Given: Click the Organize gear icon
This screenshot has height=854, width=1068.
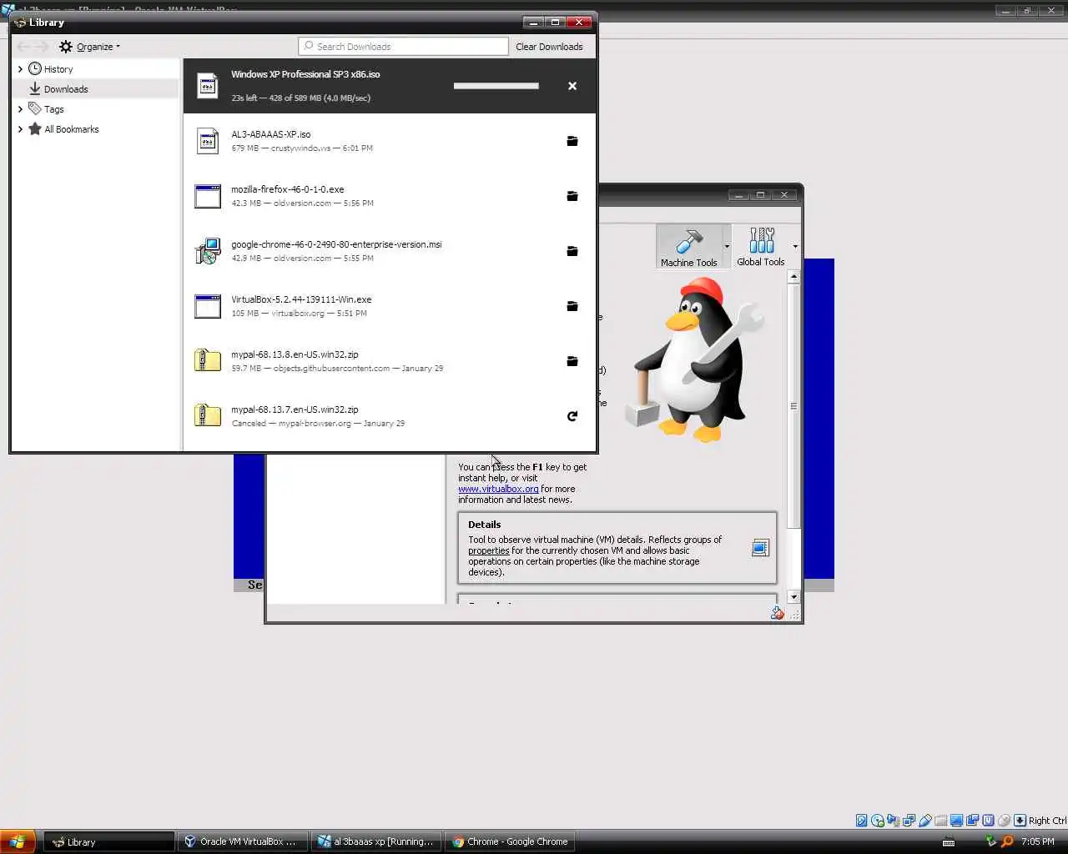Looking at the screenshot, I should pos(66,47).
